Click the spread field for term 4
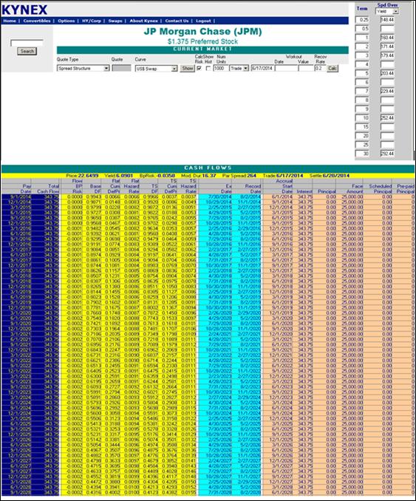Viewport: 416px width, 501px height. [x=387, y=64]
